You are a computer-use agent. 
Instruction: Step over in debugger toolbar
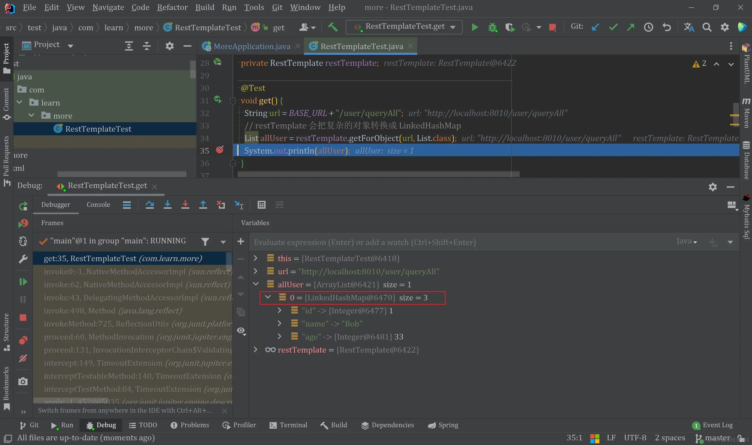click(x=150, y=205)
